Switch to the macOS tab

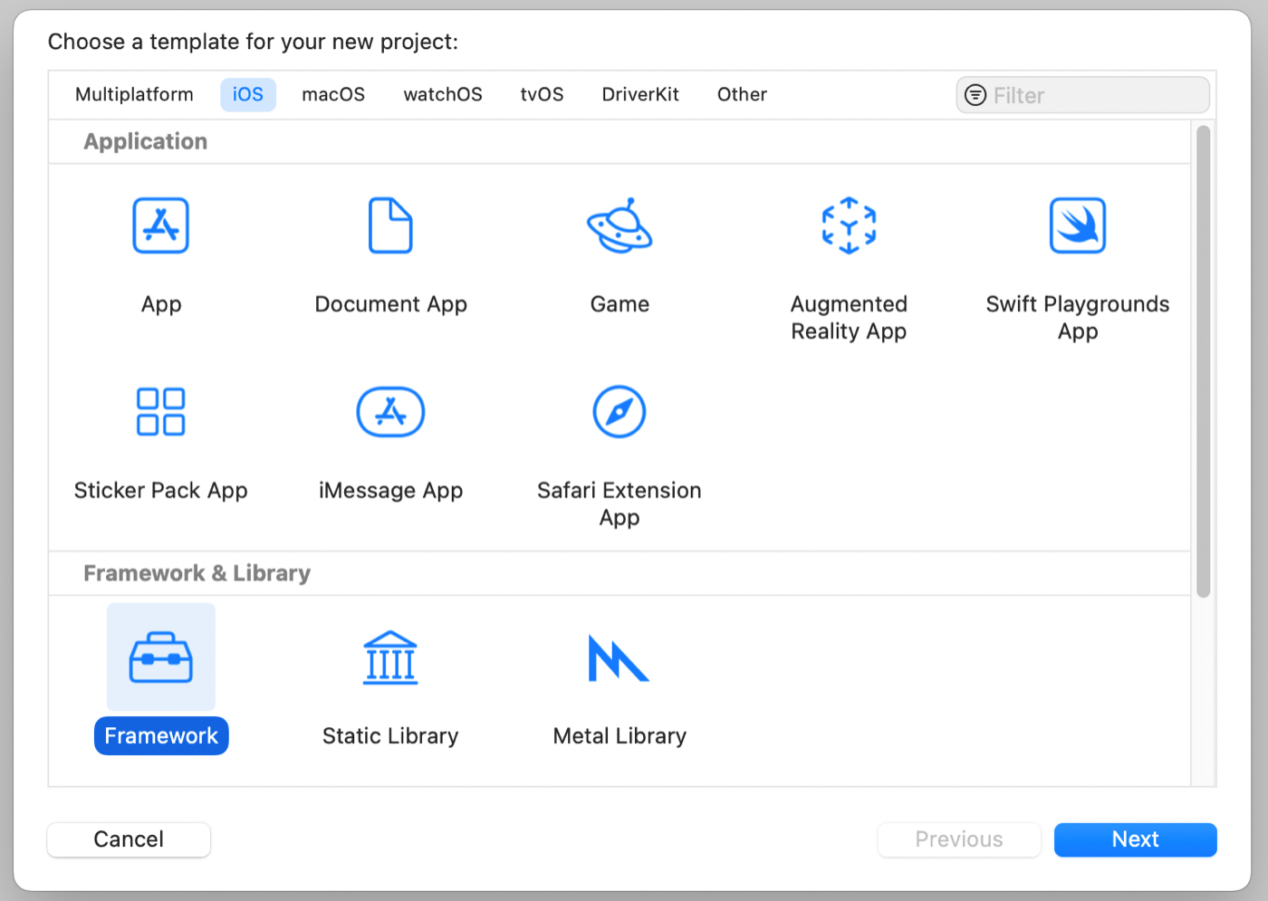pyautogui.click(x=333, y=94)
